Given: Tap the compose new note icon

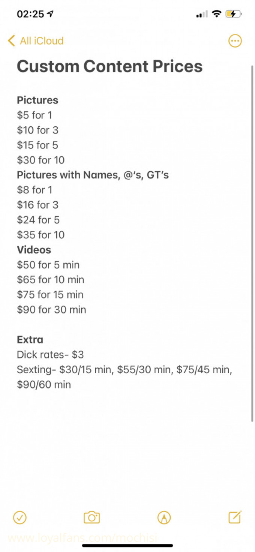Looking at the screenshot, I should tap(235, 517).
